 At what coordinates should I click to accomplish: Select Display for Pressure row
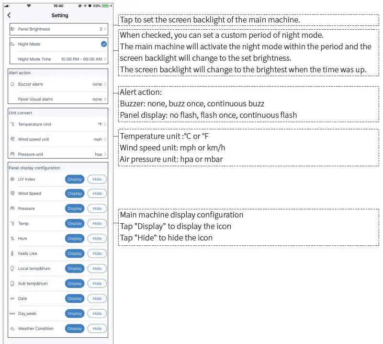coord(75,208)
